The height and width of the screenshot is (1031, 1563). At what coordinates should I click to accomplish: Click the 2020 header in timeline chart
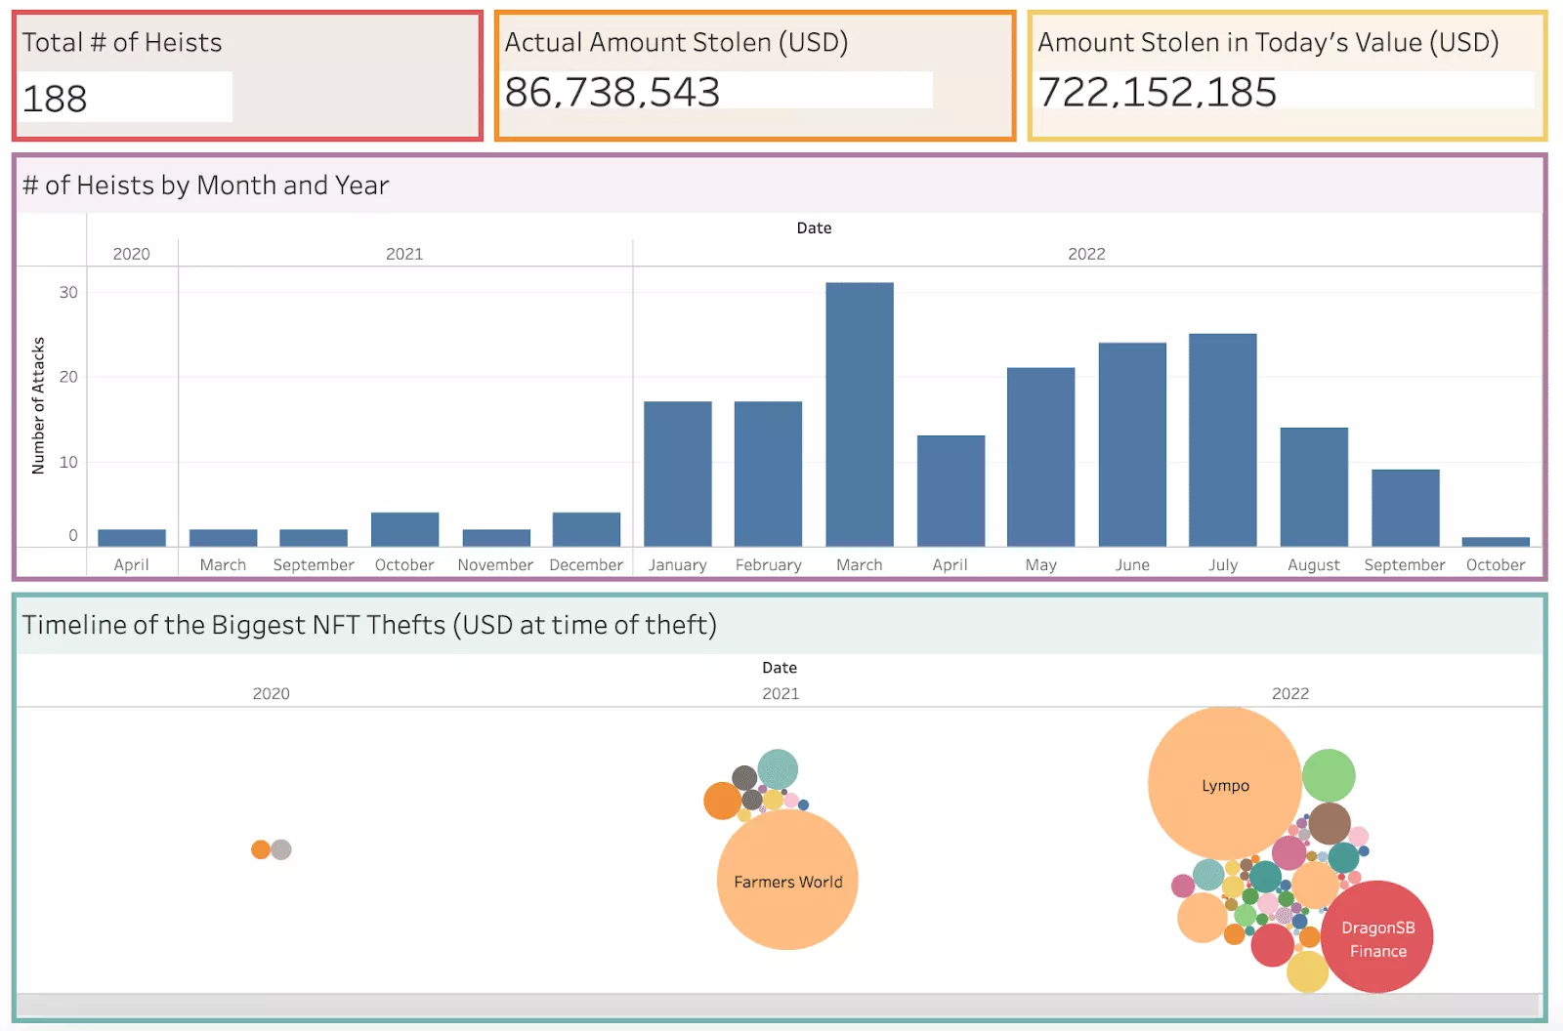[x=272, y=693]
